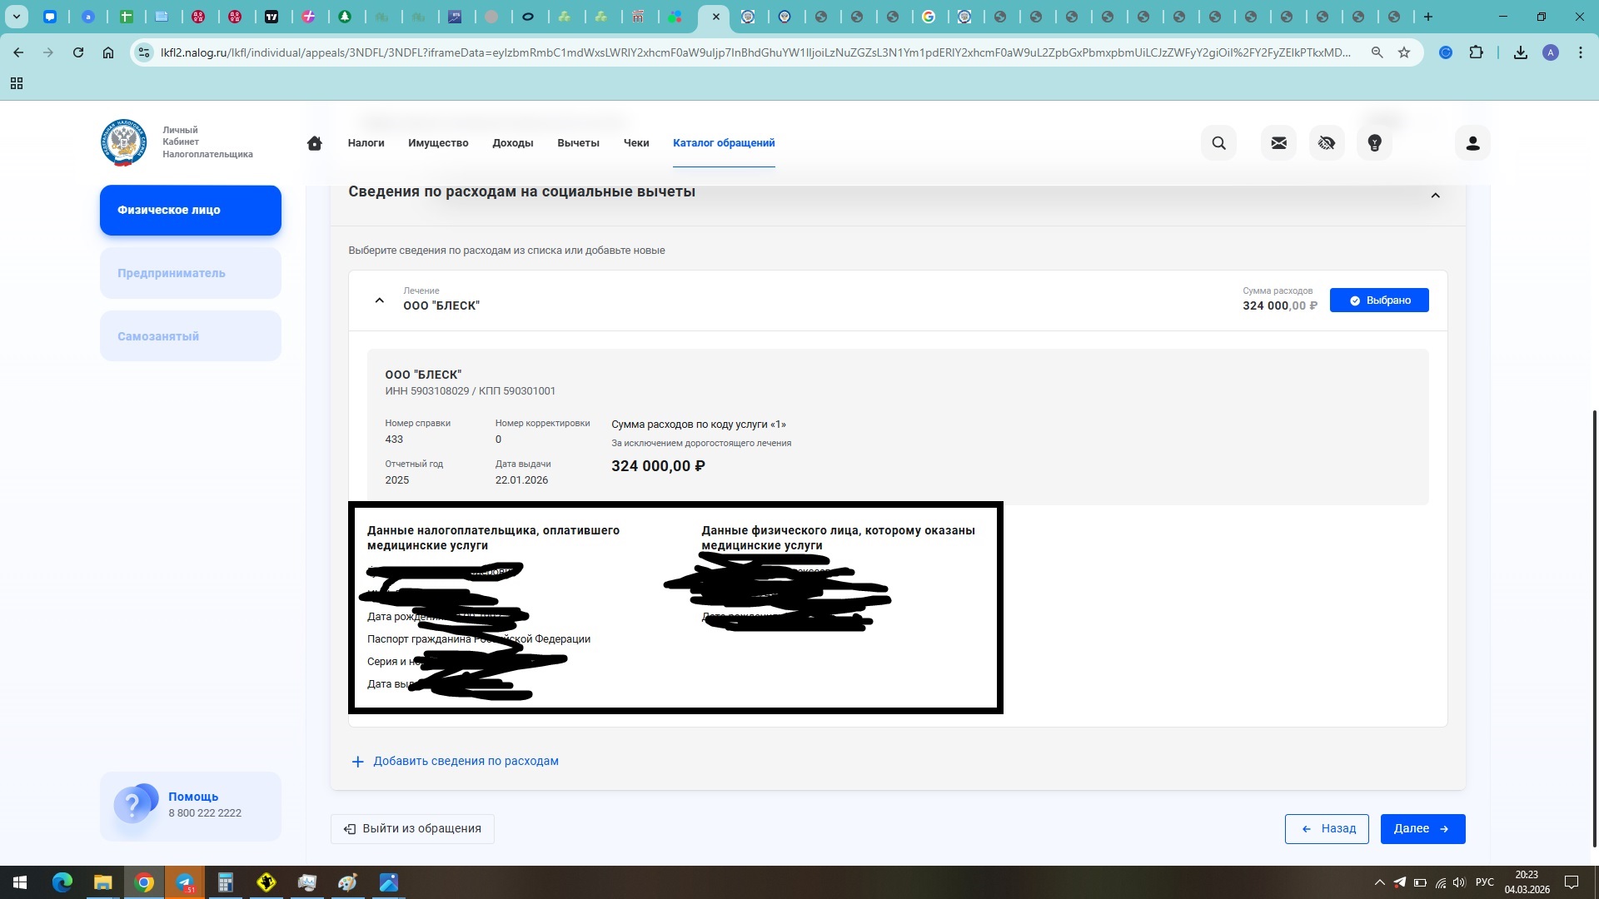This screenshot has width=1599, height=899.
Task: Go to home page icon in navigation
Action: [x=314, y=143]
